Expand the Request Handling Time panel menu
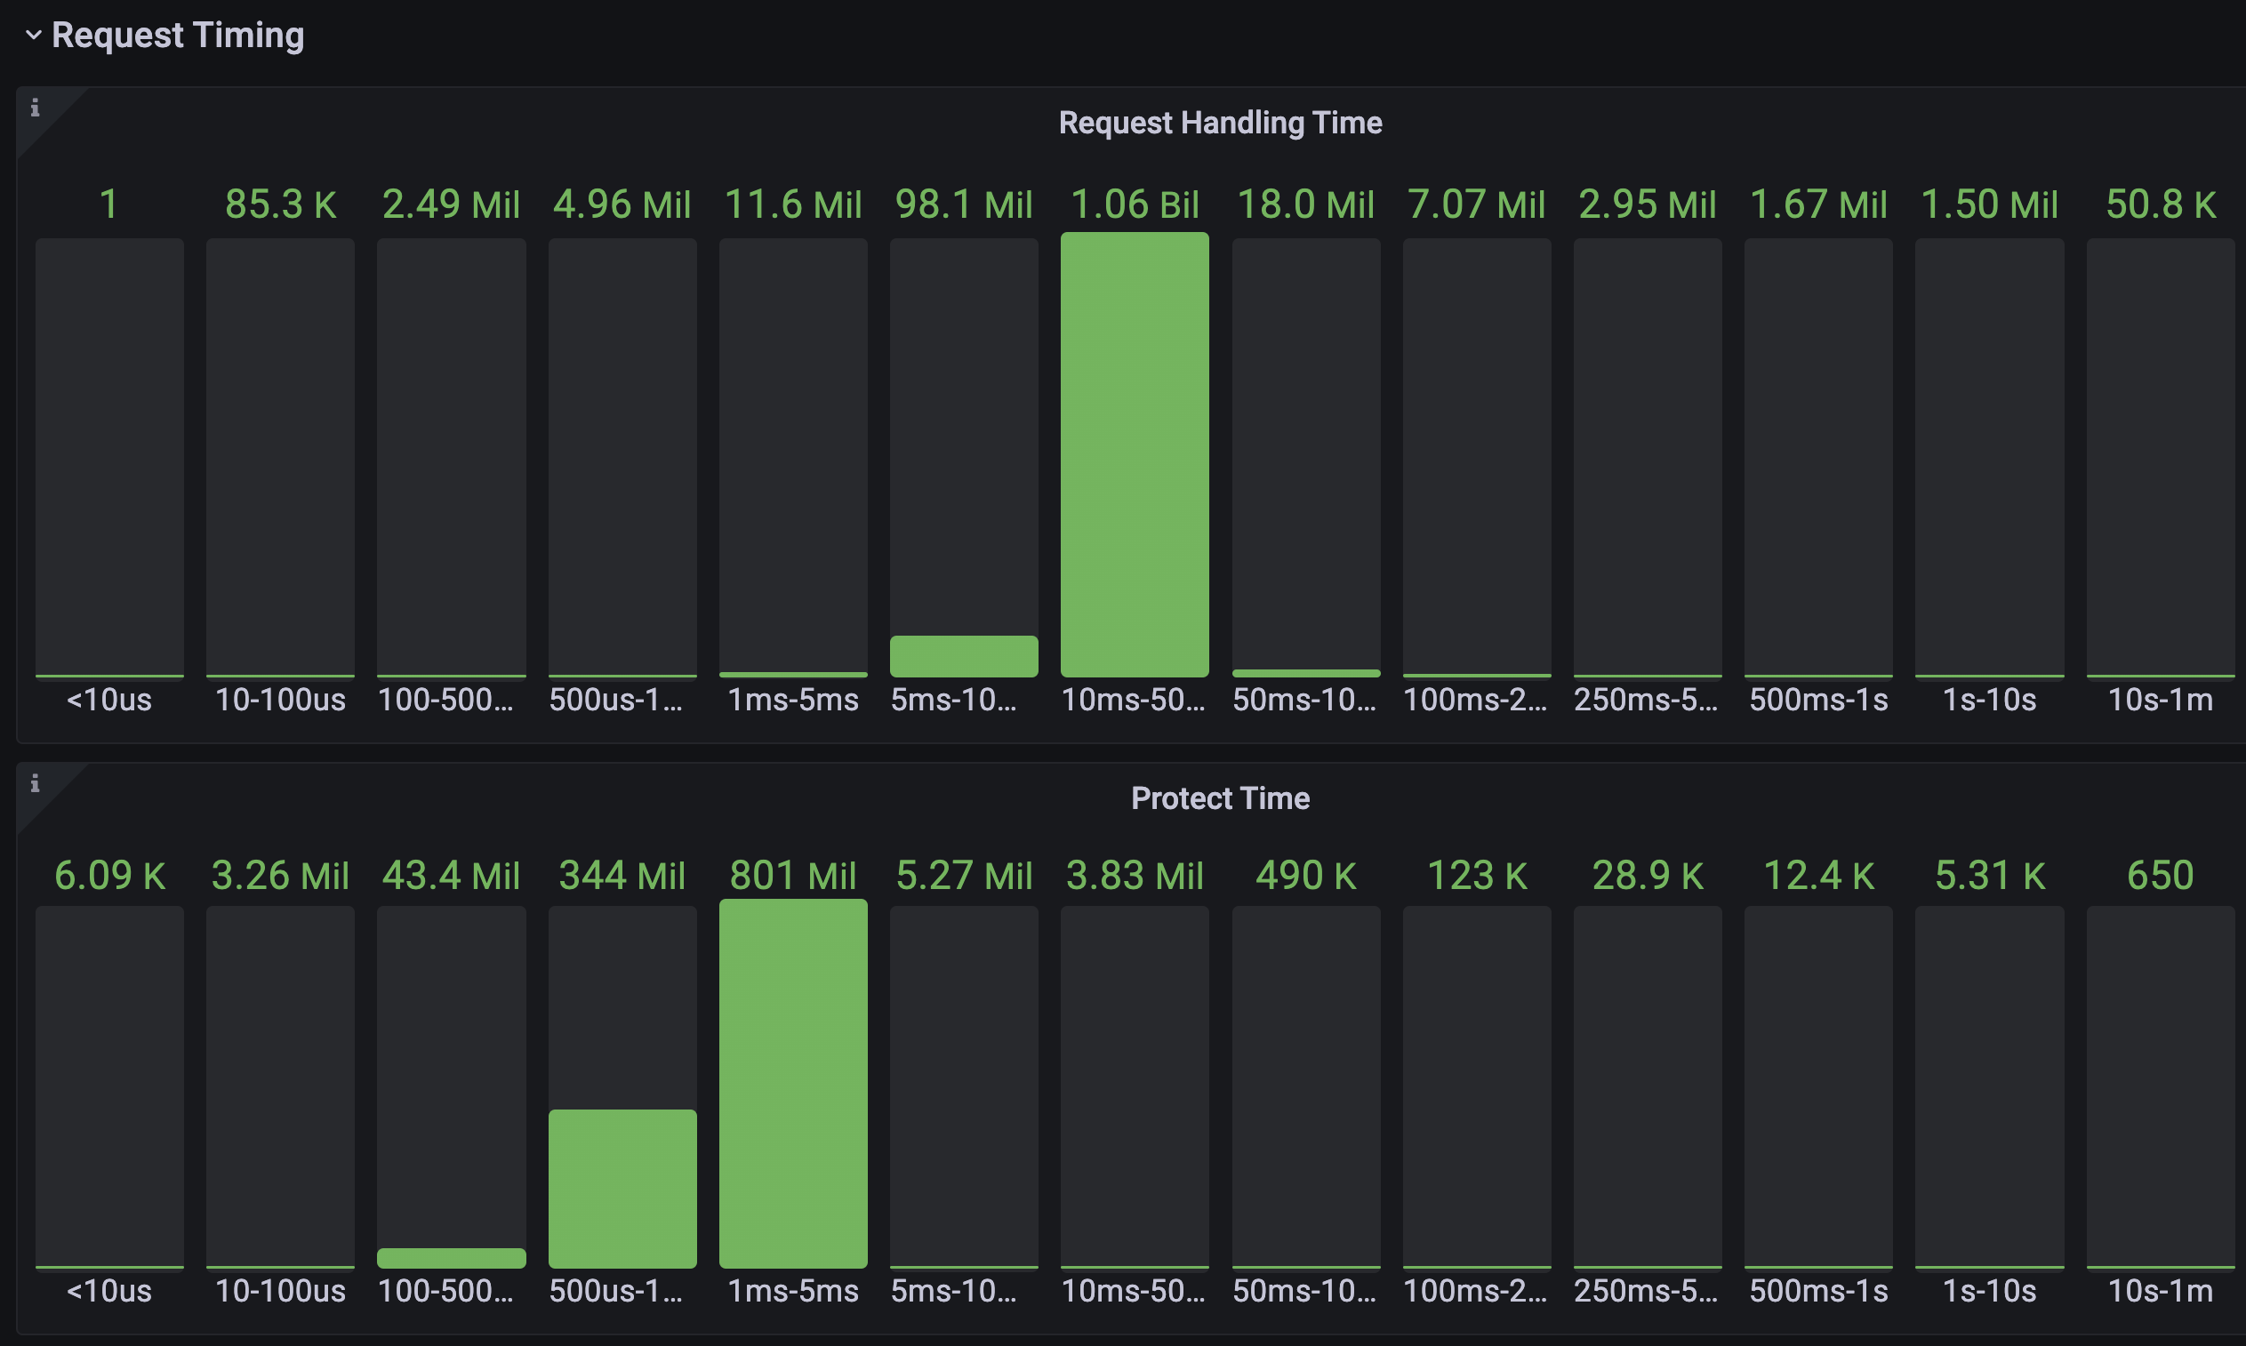 (x=1220, y=123)
